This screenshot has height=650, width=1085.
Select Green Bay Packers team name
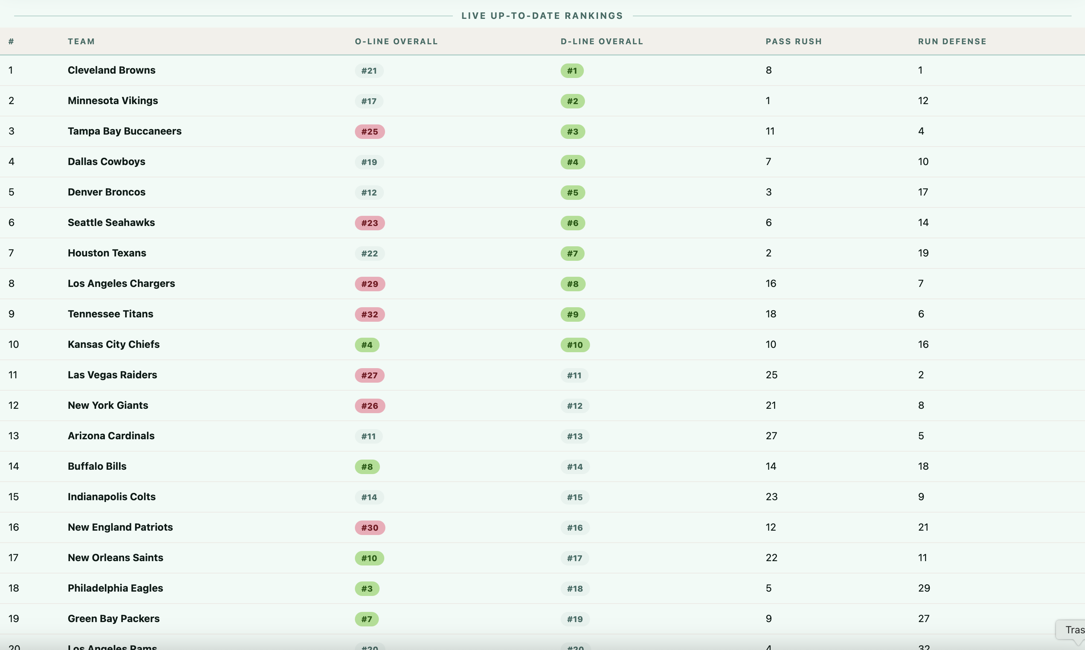click(114, 618)
